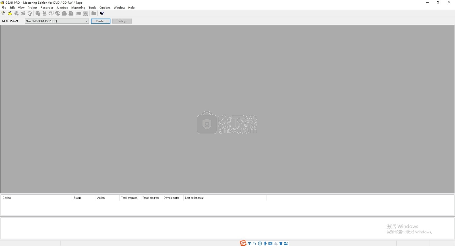
Task: Toggle the punctuation mode icon in IME bar
Action: [x=255, y=243]
